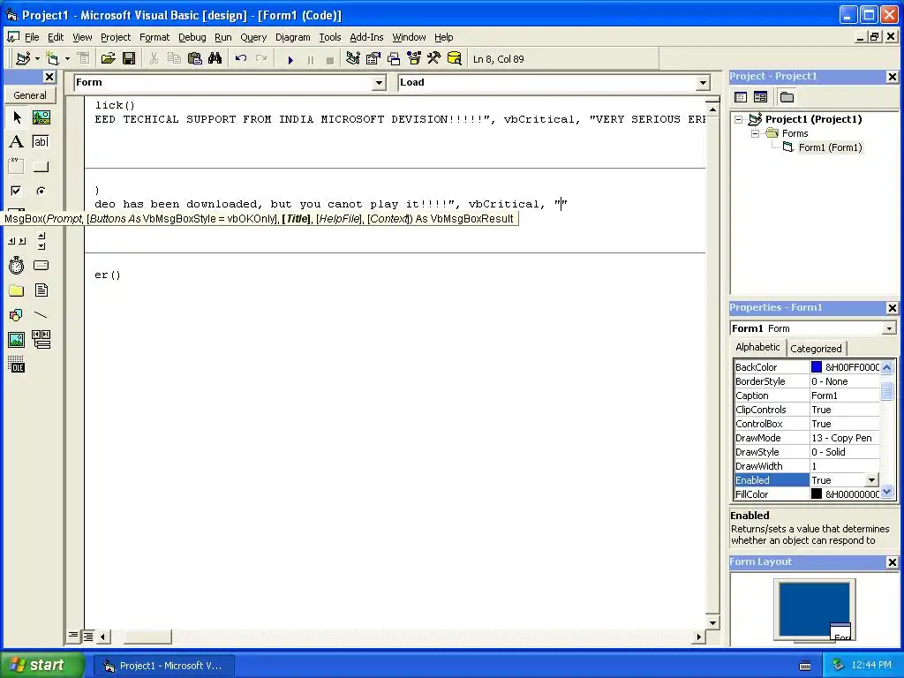This screenshot has height=678, width=904.
Task: Open the Form object dropdown in code window
Action: 379,83
